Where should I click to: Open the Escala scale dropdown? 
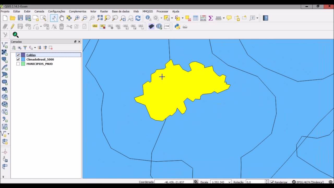(221, 182)
